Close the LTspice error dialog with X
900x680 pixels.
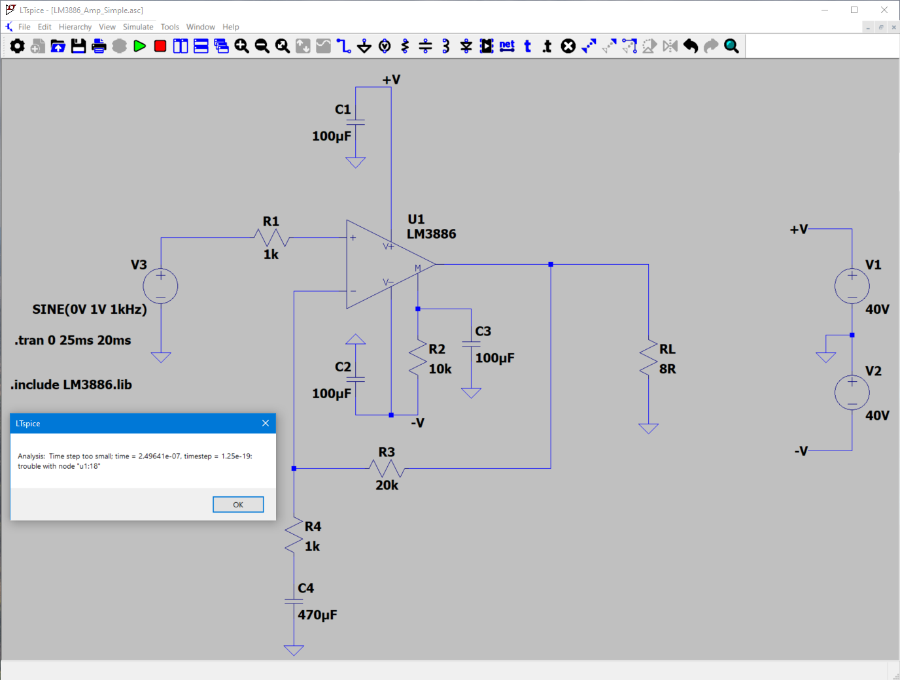point(266,423)
